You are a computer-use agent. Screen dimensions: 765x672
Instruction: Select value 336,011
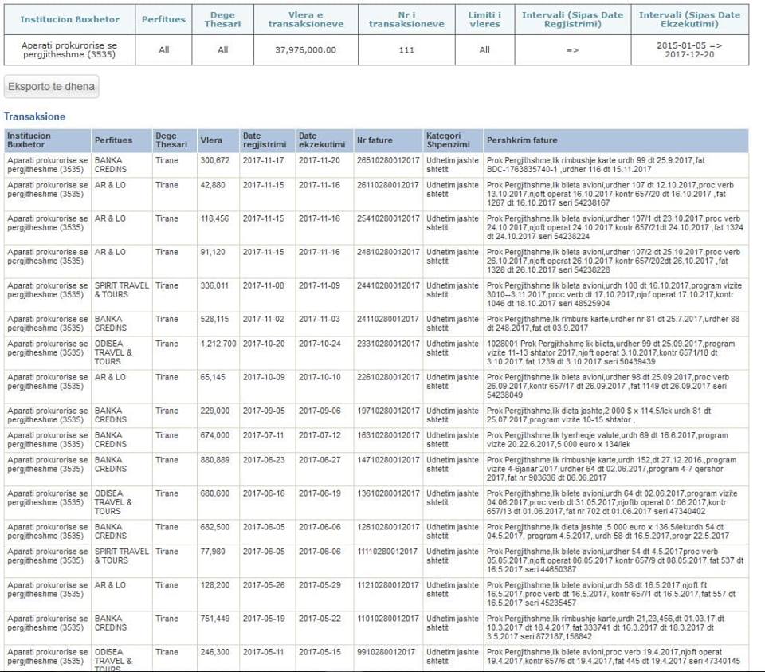214,285
